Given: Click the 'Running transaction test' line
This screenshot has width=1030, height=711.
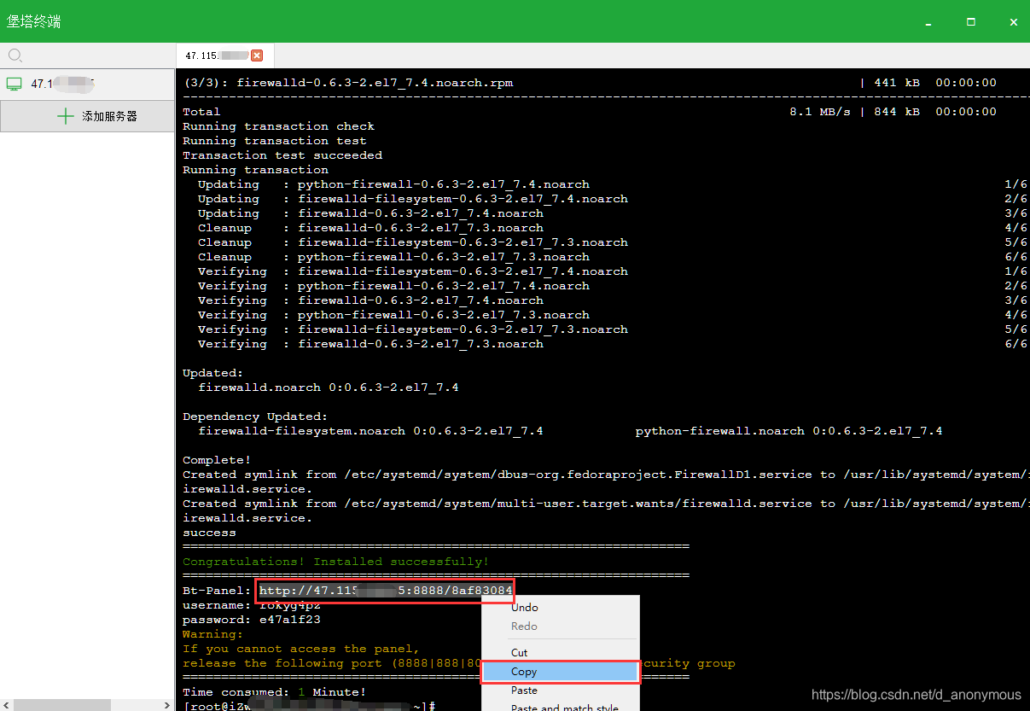Looking at the screenshot, I should tap(274, 141).
